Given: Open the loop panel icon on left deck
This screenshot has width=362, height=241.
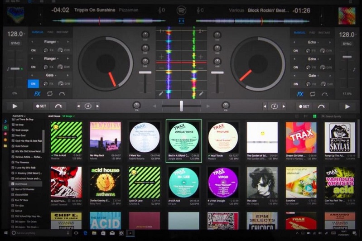Looking at the screenshot, I should click(50, 94).
